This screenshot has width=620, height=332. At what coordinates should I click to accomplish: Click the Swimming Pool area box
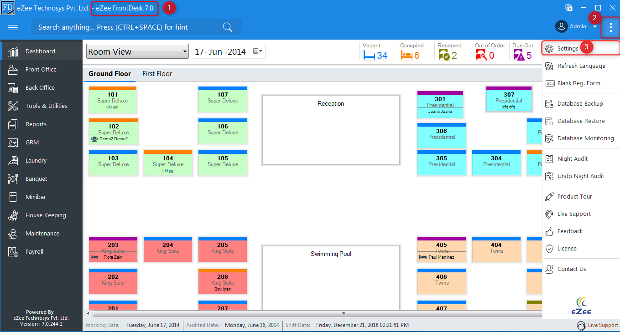pos(331,277)
